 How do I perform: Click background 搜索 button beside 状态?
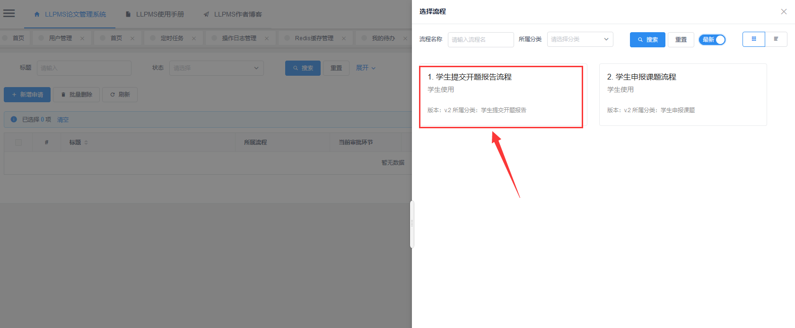(303, 68)
